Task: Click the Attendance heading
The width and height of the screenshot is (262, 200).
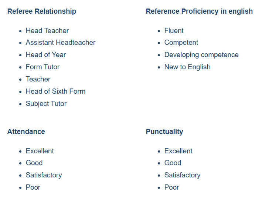Action: (26, 131)
